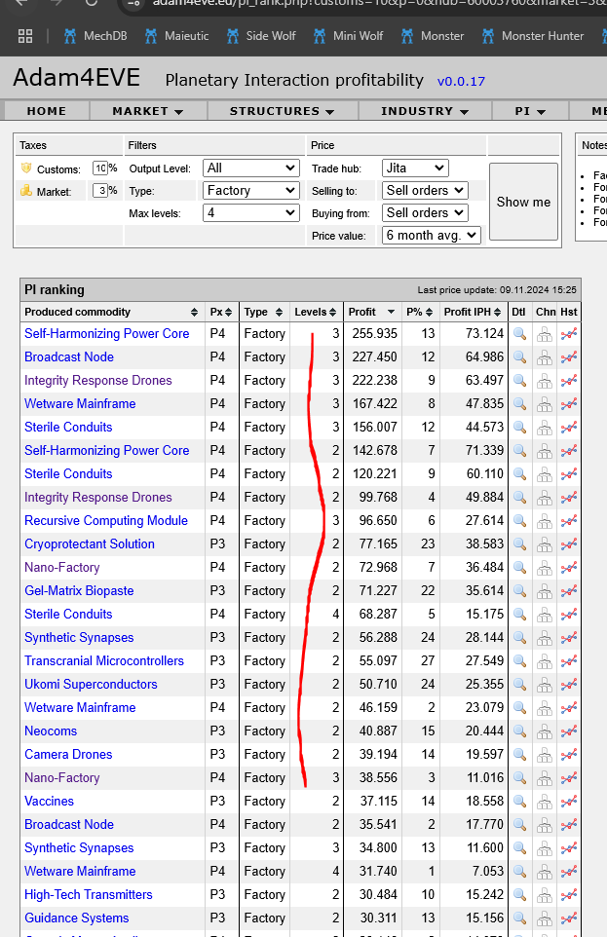The image size is (607, 937).
Task: Open the Type filter dropdown
Action: point(251,191)
